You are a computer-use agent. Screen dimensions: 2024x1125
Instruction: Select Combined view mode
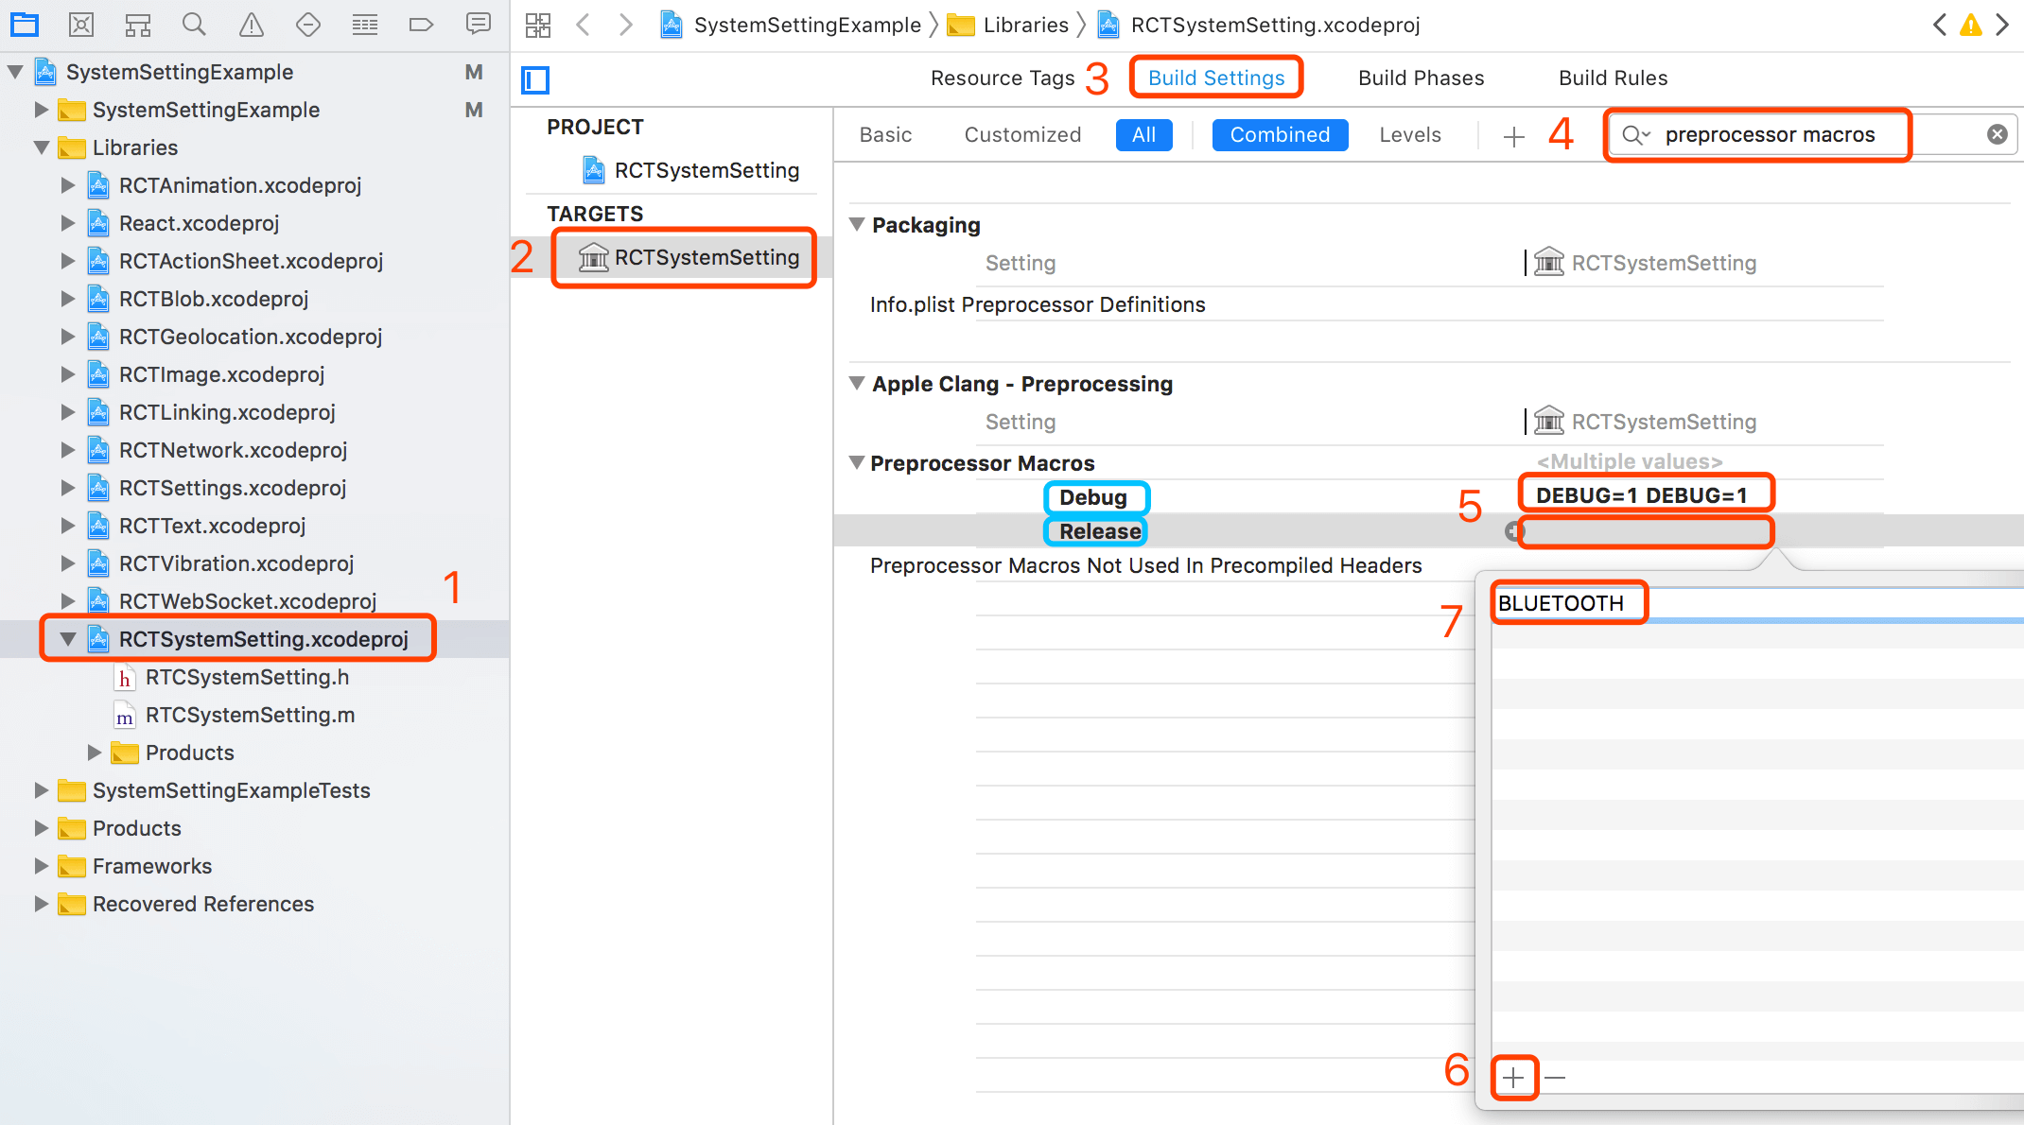(x=1280, y=135)
